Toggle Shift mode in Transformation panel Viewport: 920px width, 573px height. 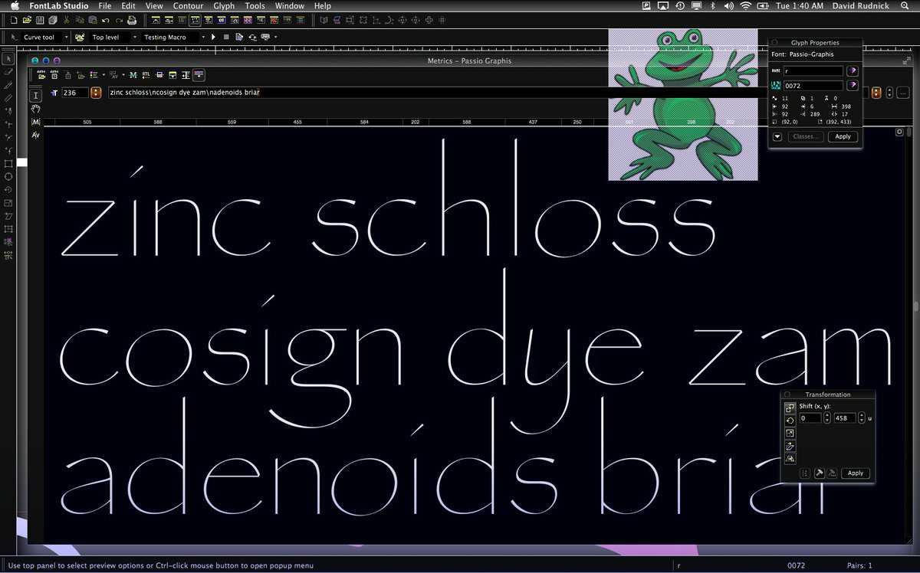(x=790, y=408)
